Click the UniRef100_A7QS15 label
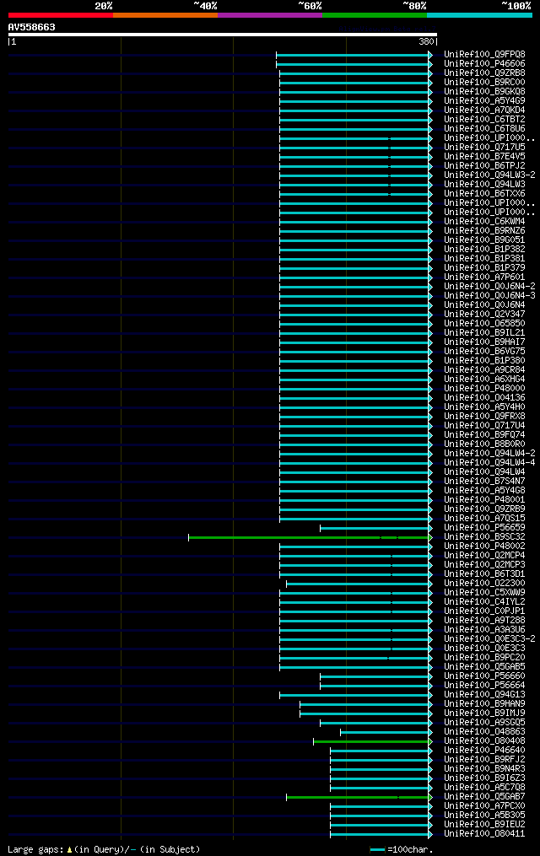 (x=484, y=519)
